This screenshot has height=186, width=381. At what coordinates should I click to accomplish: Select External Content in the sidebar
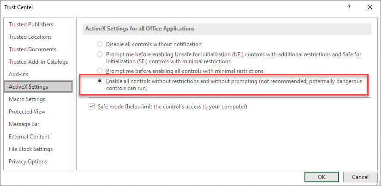click(x=29, y=137)
